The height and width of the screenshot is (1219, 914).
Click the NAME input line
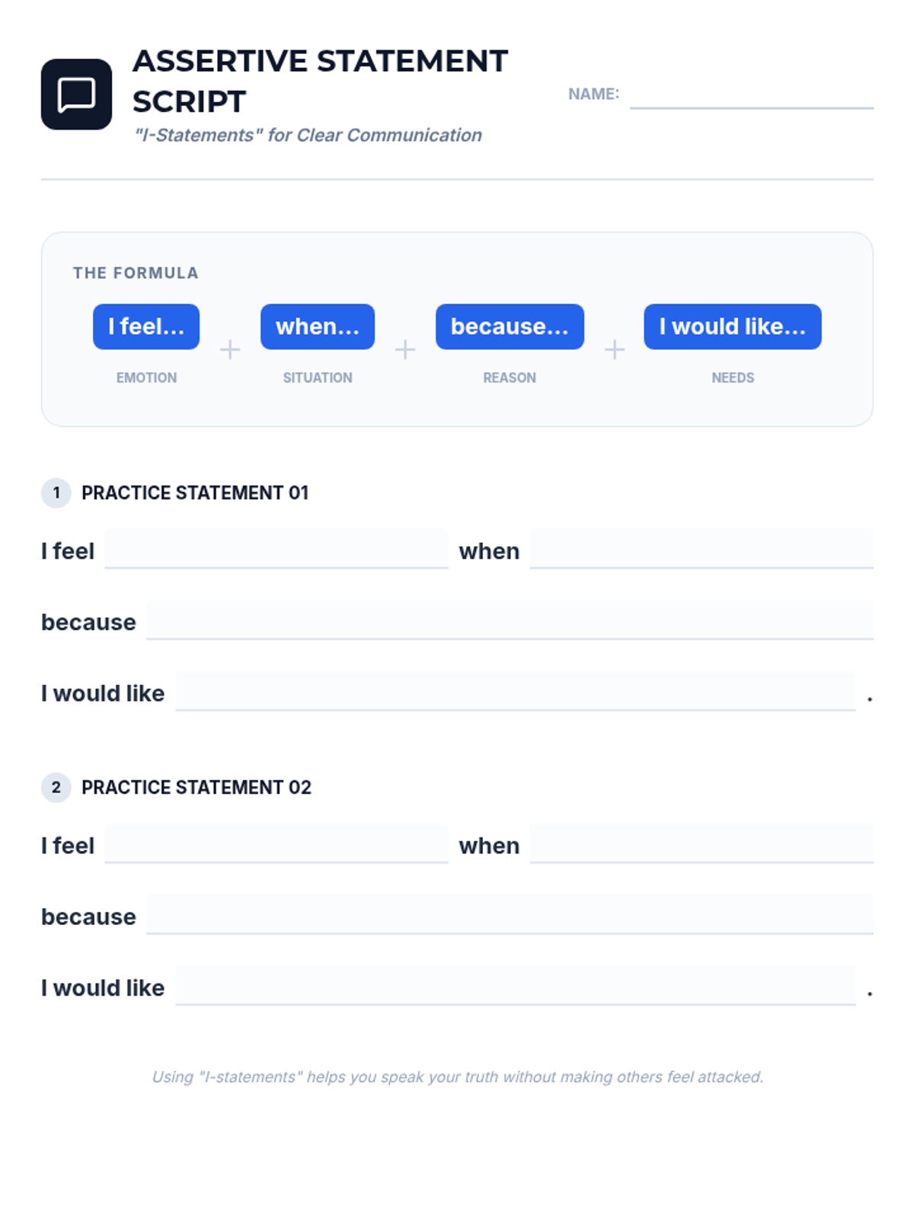(751, 95)
